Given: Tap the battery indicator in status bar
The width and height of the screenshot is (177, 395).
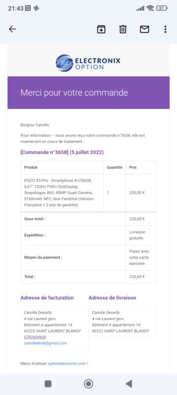Looking at the screenshot, I should (162, 8).
